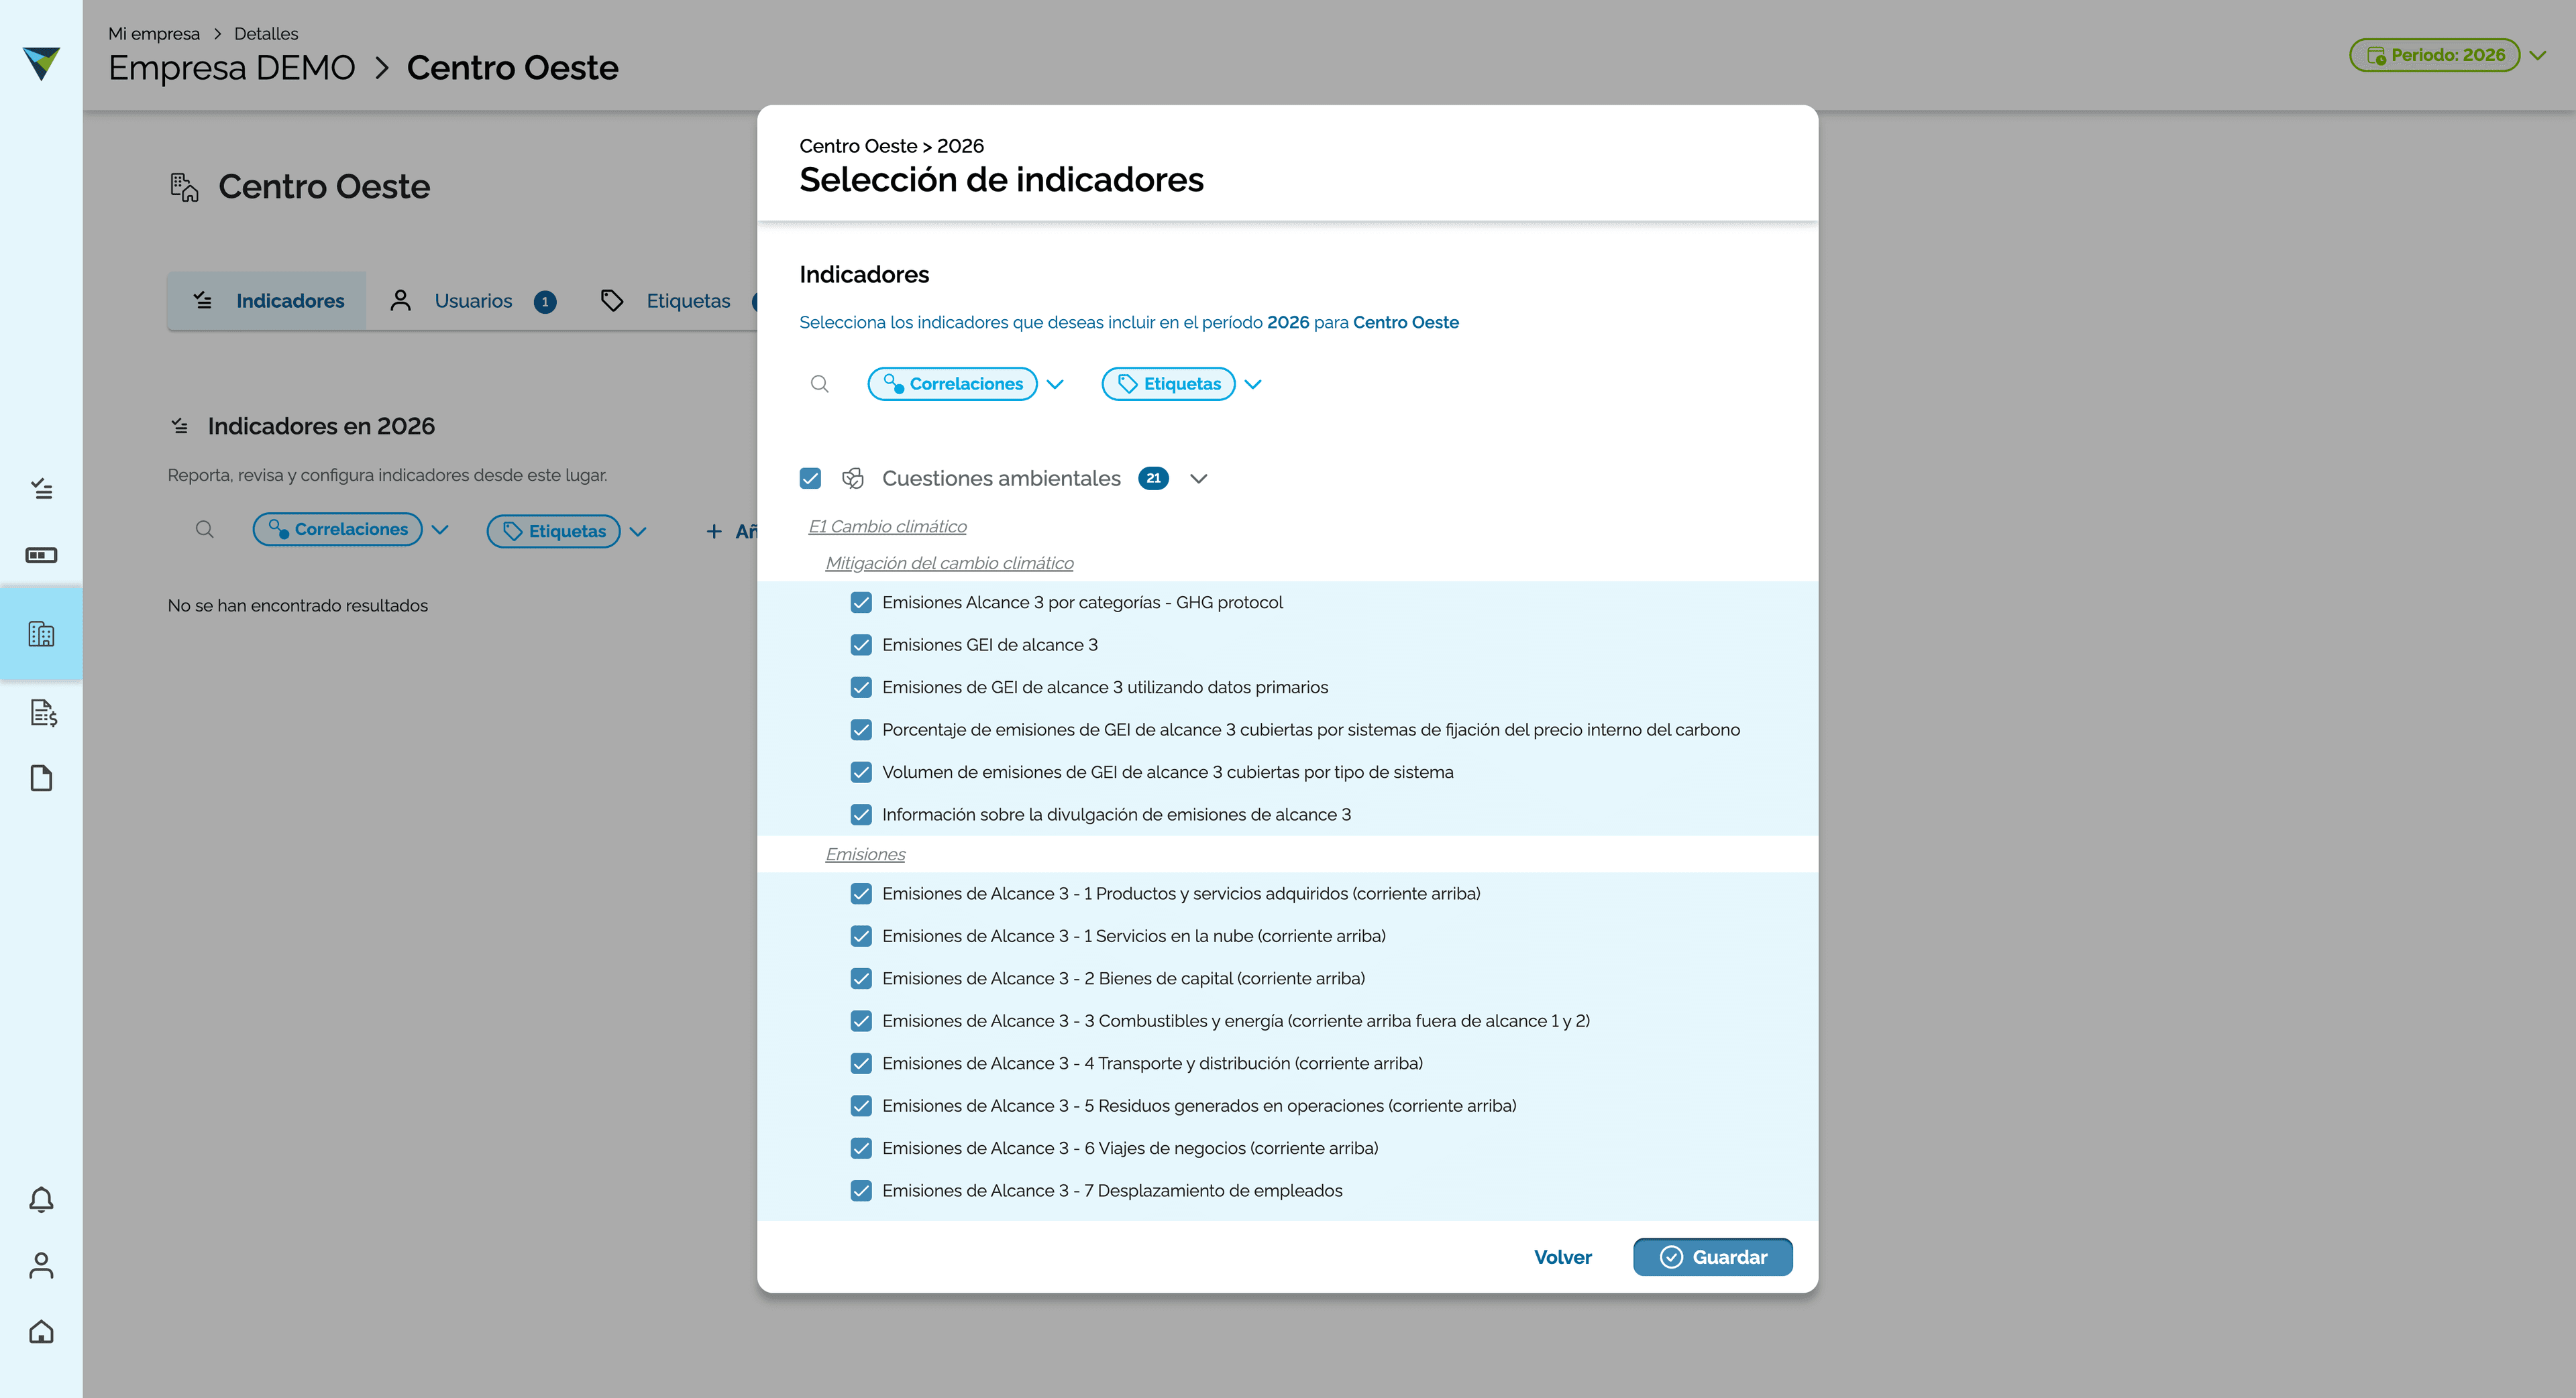Collapse the Cuestiones ambientales section chevron
Image resolution: width=2576 pixels, height=1398 pixels.
(x=1199, y=479)
